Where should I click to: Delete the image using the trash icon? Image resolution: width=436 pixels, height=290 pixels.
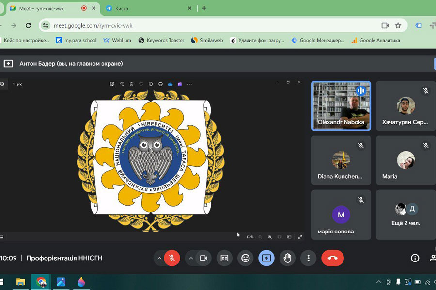tap(131, 84)
